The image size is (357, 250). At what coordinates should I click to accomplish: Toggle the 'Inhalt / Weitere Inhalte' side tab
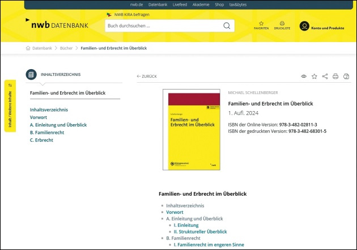10,105
